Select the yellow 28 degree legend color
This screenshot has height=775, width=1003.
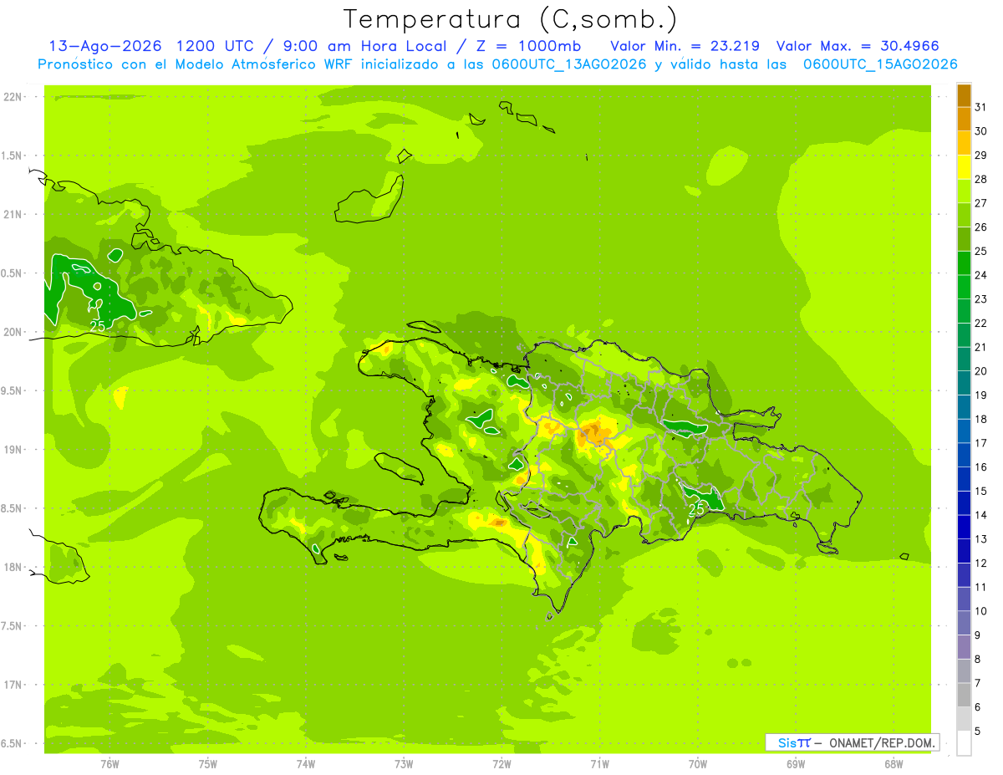[x=964, y=167]
